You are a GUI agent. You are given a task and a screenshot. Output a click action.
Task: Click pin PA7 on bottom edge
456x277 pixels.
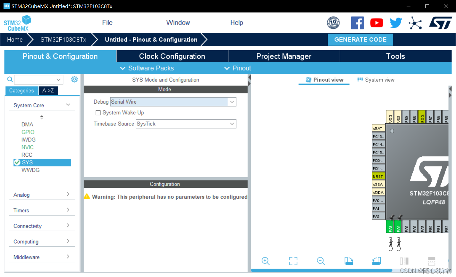[x=422, y=227]
